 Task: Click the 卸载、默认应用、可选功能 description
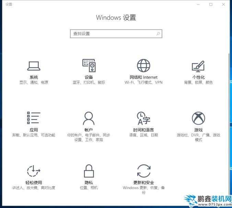34,135
